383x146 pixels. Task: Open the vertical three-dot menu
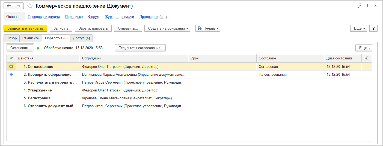coord(367,6)
